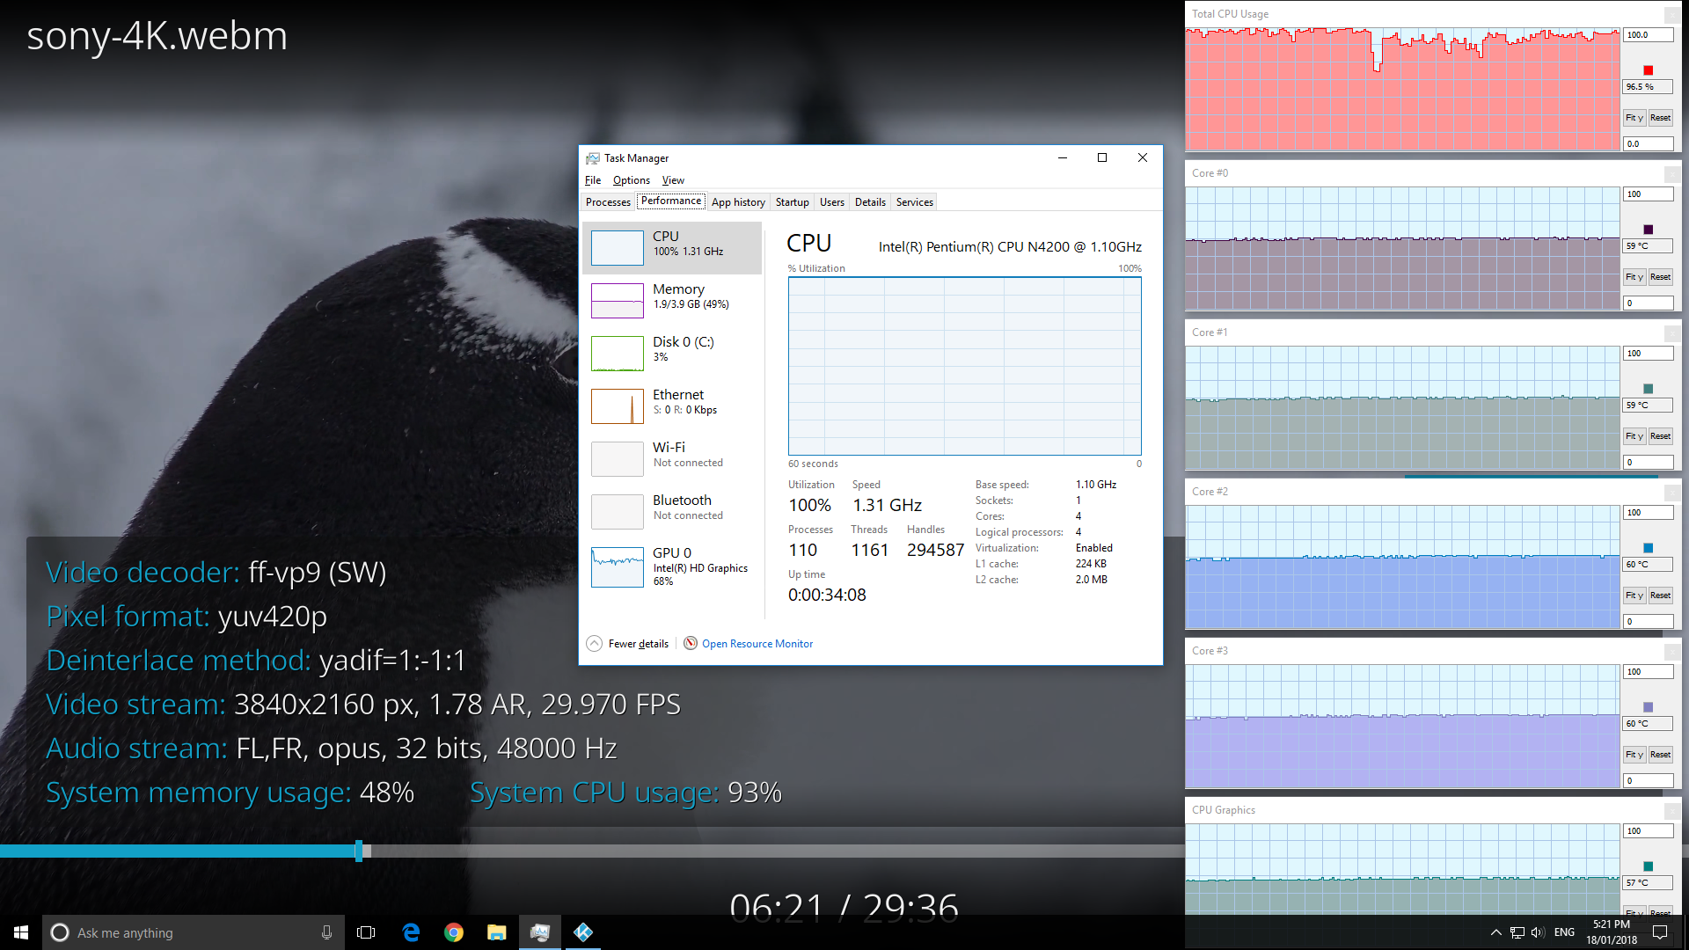Select GPU 0 Intel HD Graphics
This screenshot has height=950, width=1689.
tap(672, 567)
